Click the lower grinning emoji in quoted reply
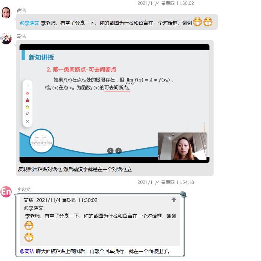This screenshot has height=261, width=262. [x=29, y=237]
